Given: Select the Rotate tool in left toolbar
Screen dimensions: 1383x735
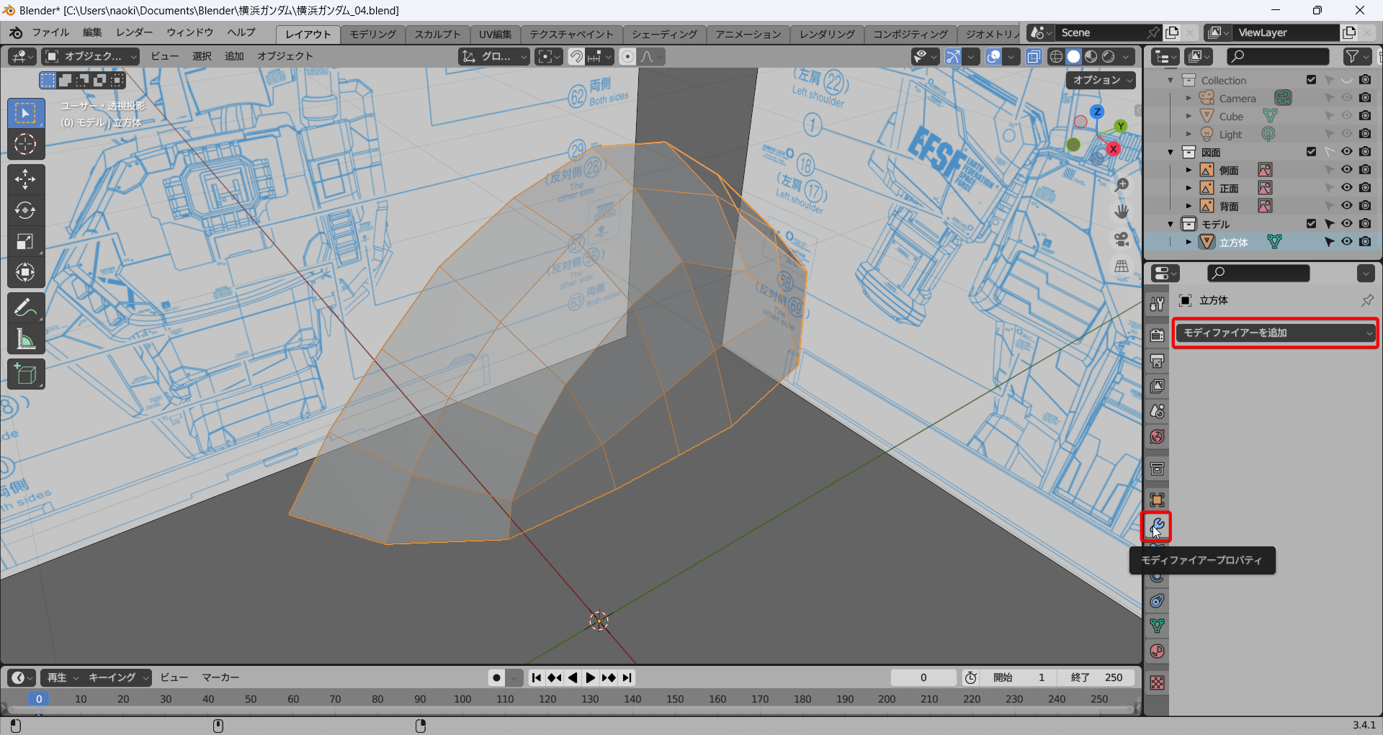Looking at the screenshot, I should click(25, 210).
